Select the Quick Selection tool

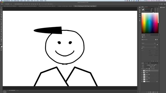click(x=1, y=13)
